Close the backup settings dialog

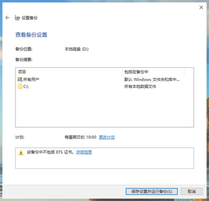201,8
